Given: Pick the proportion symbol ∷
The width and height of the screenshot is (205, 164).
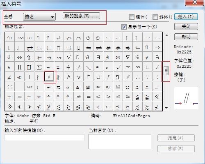Looking at the screenshot, I should [x=9, y=87].
